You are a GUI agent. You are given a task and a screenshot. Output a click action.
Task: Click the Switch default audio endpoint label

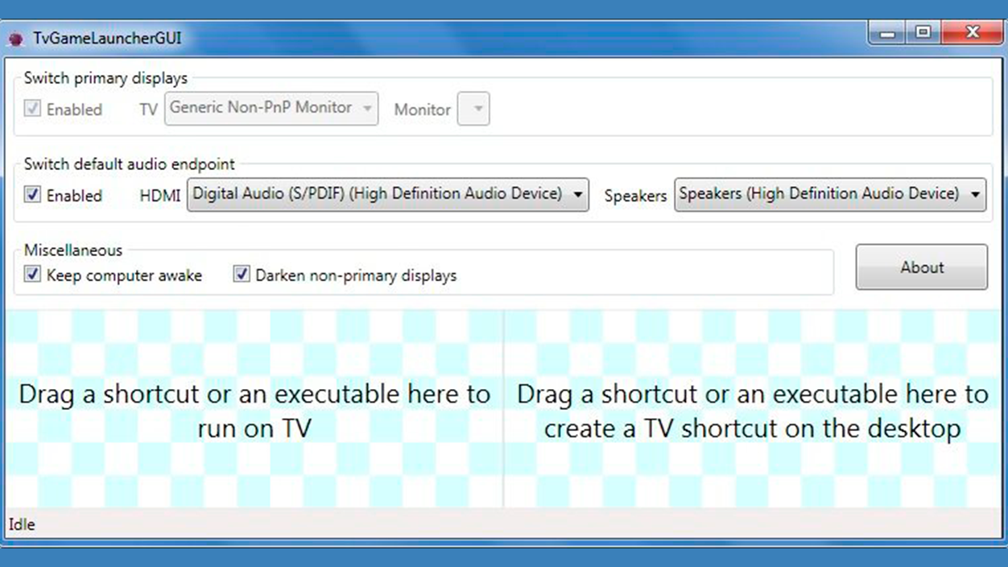127,163
